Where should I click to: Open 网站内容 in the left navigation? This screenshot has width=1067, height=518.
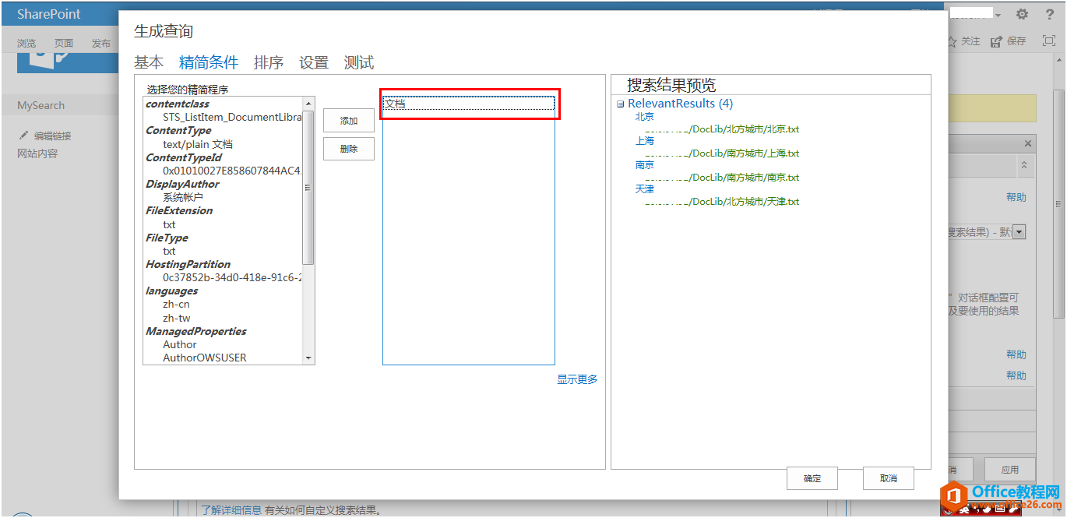37,153
